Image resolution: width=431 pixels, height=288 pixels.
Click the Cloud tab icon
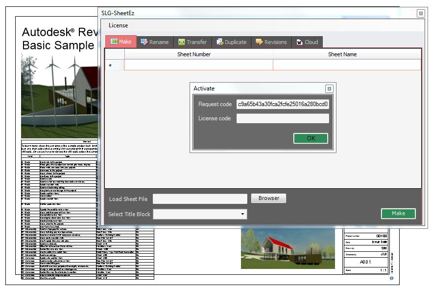pos(299,42)
